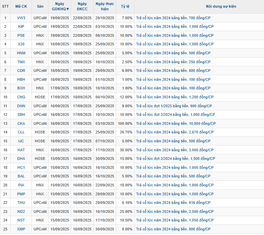Open X20 stock symbol

point(21,44)
